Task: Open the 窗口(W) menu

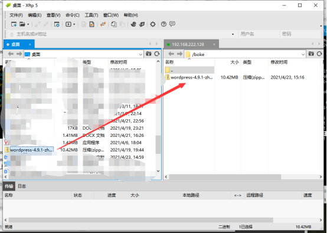Action: pos(111,15)
